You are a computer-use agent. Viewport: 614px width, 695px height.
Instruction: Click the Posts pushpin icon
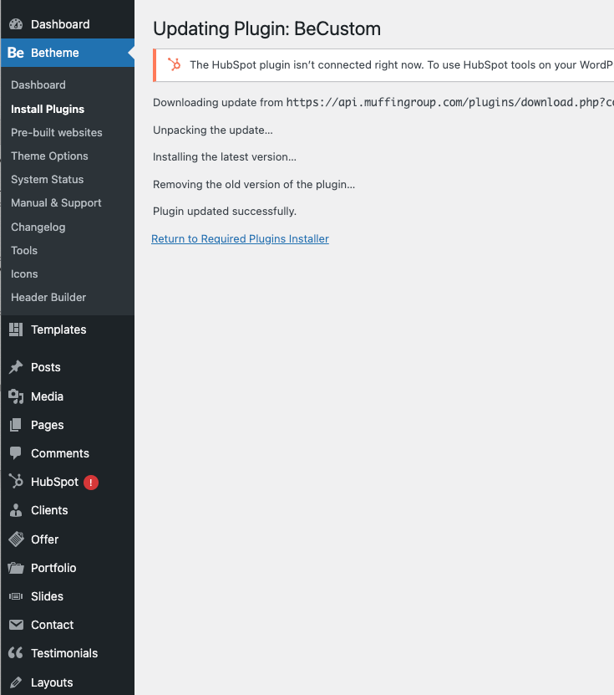point(16,367)
